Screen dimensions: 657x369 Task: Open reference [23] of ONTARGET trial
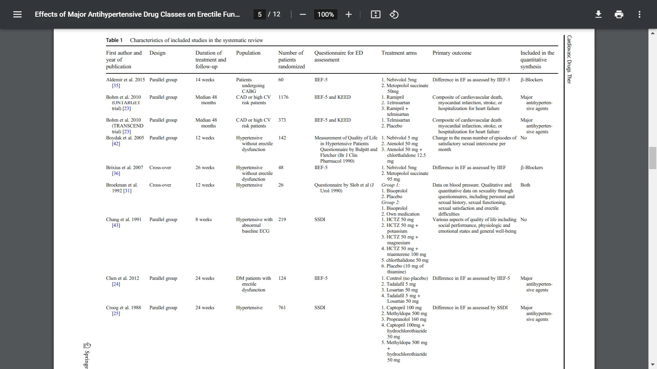pyautogui.click(x=127, y=109)
